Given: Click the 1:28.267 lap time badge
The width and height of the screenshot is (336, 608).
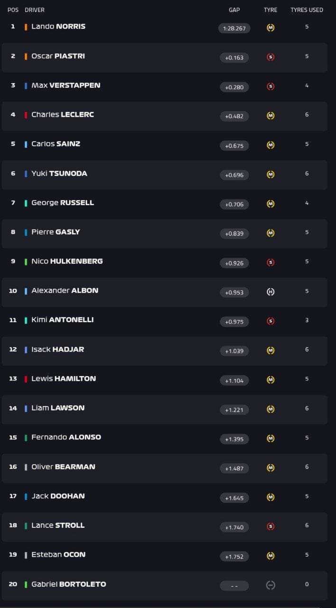Looking at the screenshot, I should coord(234,28).
